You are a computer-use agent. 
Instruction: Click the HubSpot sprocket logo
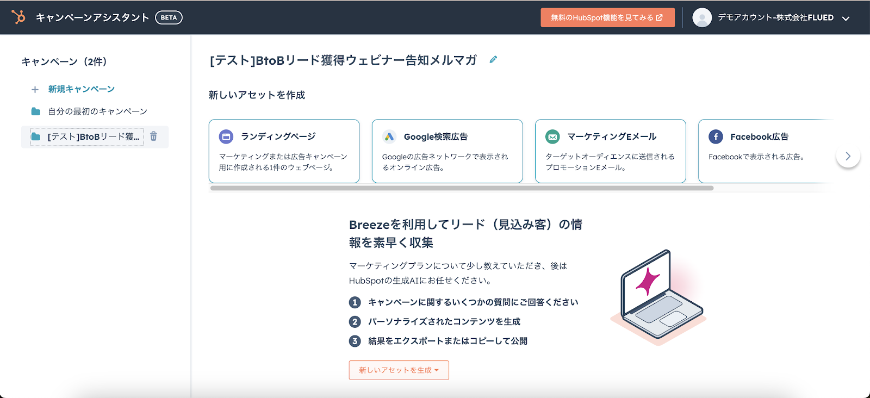tap(19, 17)
